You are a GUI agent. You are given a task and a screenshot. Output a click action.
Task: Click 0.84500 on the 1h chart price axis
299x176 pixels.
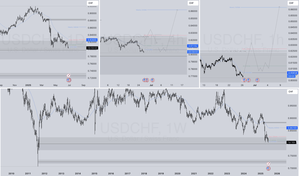pyautogui.click(x=293, y=27)
